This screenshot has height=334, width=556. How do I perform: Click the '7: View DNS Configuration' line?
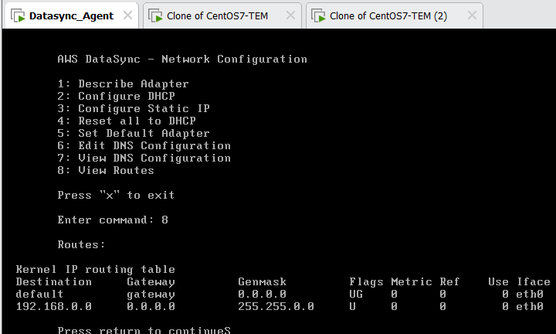(x=144, y=158)
